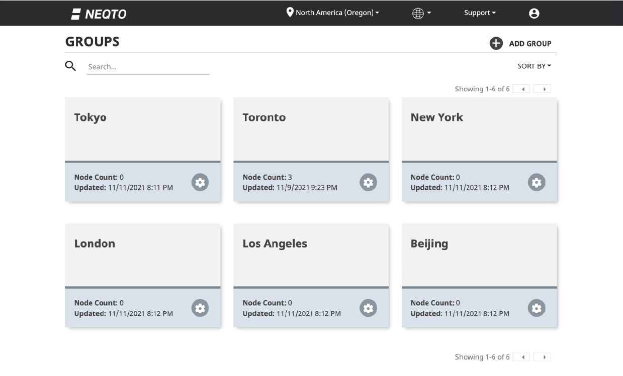This screenshot has width=623, height=376.
Task: Open settings gear on the London group card
Action: [x=200, y=308]
